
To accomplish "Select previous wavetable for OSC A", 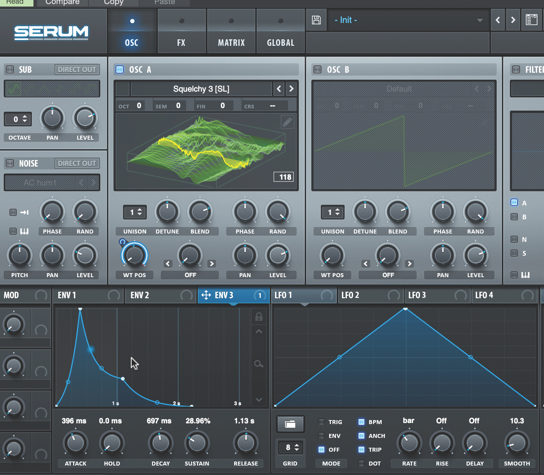I will tap(279, 89).
